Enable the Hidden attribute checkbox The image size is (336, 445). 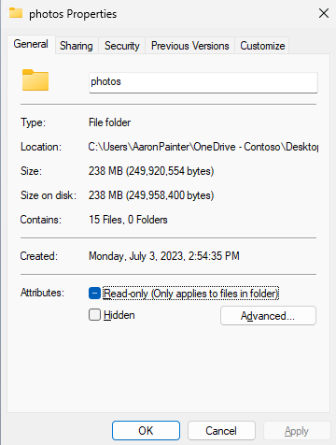coord(94,315)
